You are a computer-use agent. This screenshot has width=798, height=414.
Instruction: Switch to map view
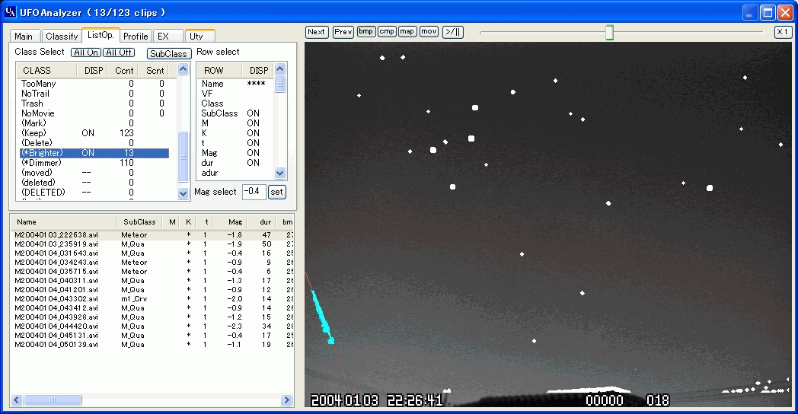[x=407, y=32]
